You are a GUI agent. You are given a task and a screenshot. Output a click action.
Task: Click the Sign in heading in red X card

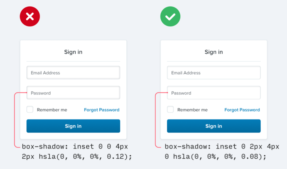(x=73, y=52)
